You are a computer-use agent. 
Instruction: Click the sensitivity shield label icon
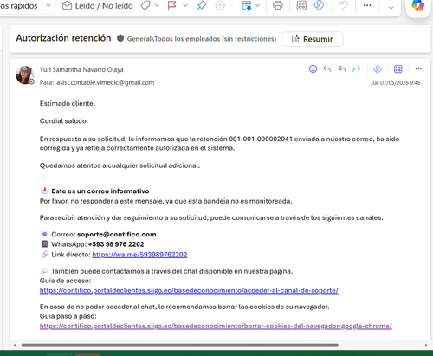point(120,38)
